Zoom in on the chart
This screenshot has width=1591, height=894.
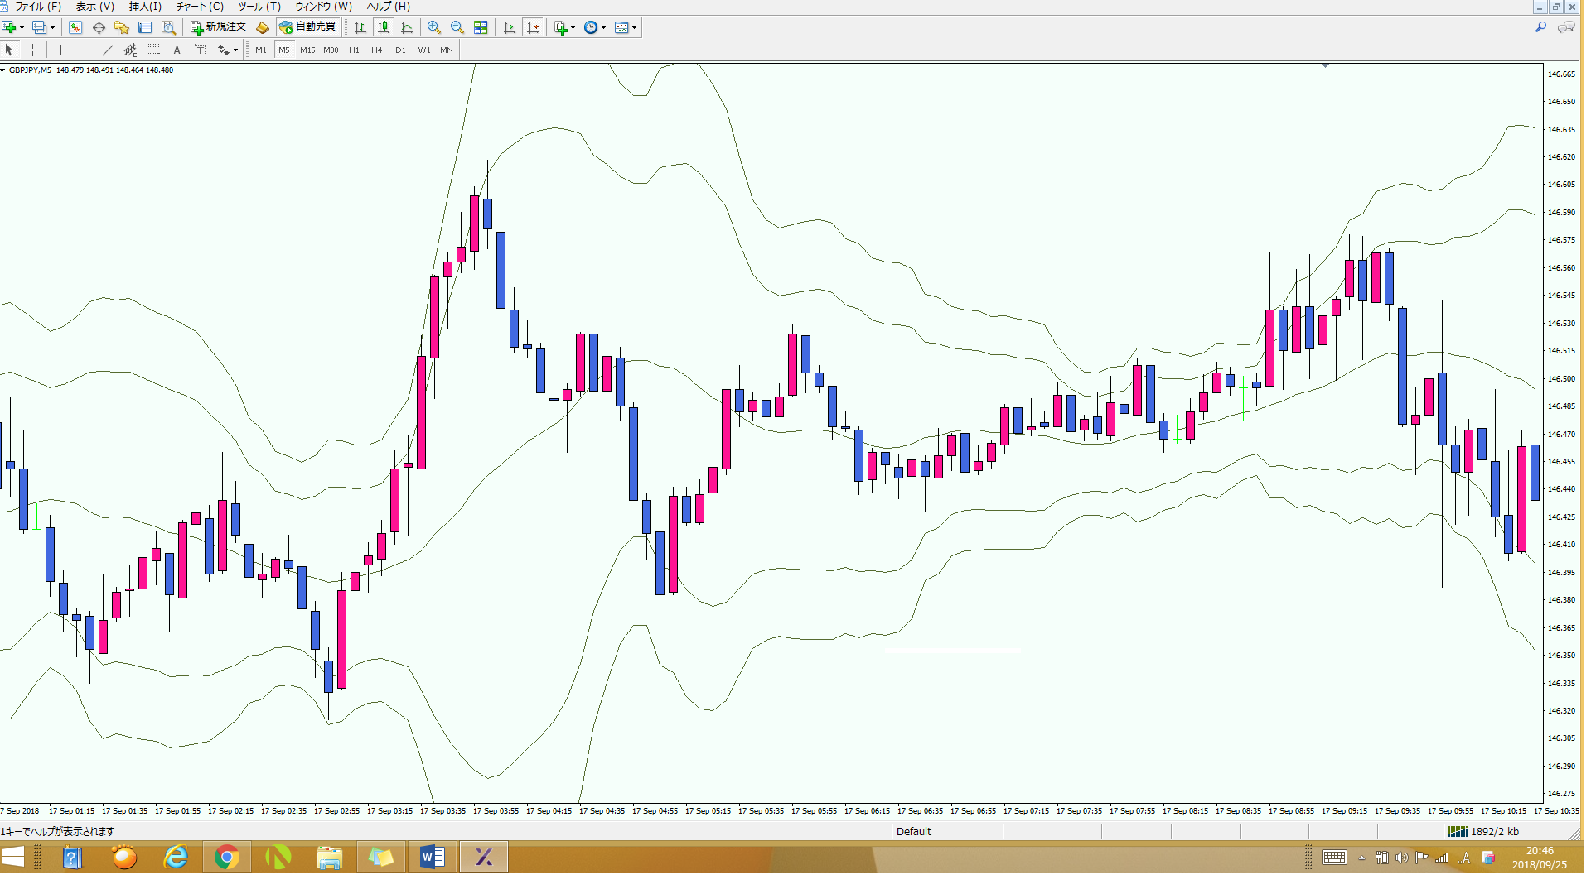pos(433,27)
